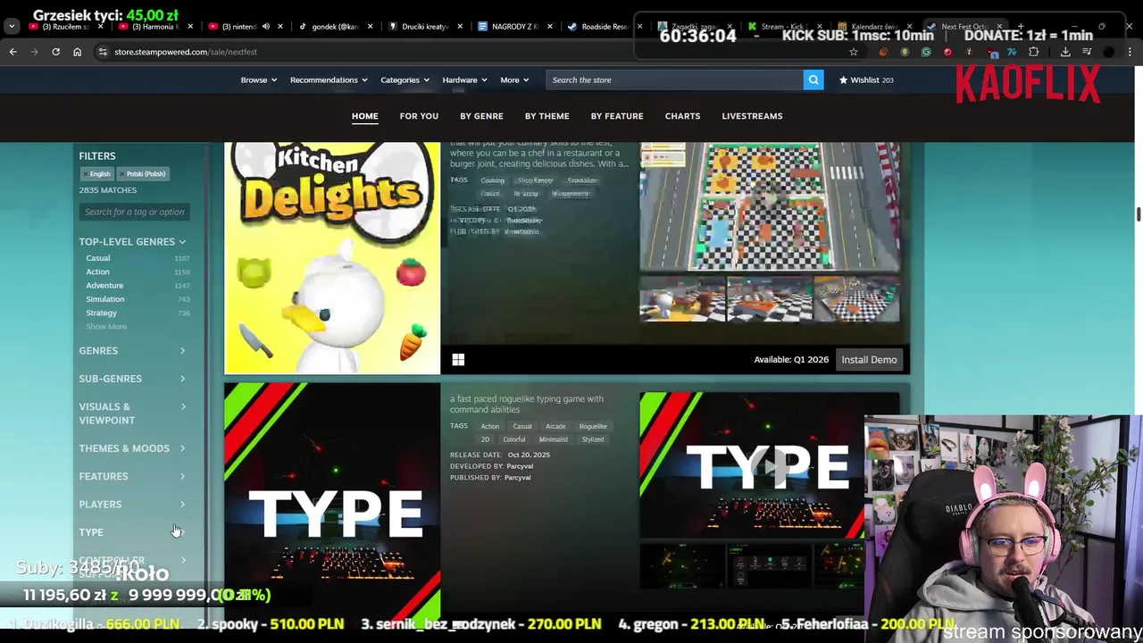The height and width of the screenshot is (643, 1143).
Task: Close the Roadside Research Steam tab
Action: [x=639, y=27]
